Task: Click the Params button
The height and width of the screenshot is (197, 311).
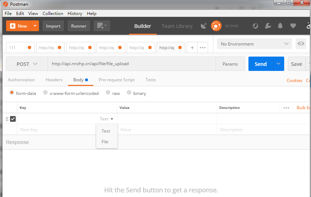Action: tap(230, 64)
